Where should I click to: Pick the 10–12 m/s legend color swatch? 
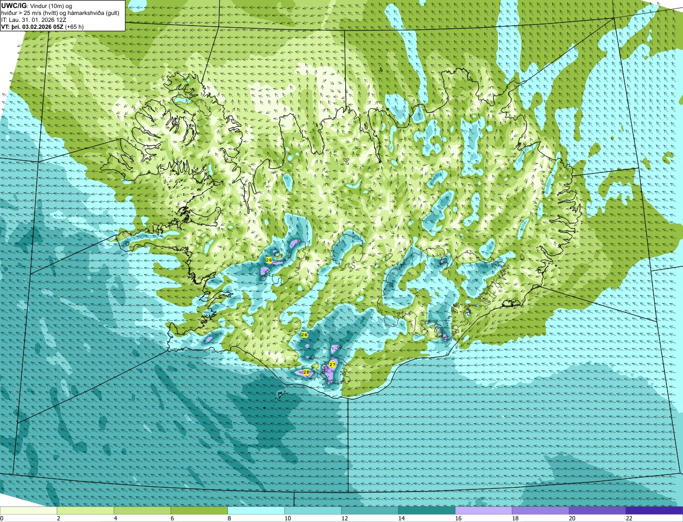pos(313,510)
